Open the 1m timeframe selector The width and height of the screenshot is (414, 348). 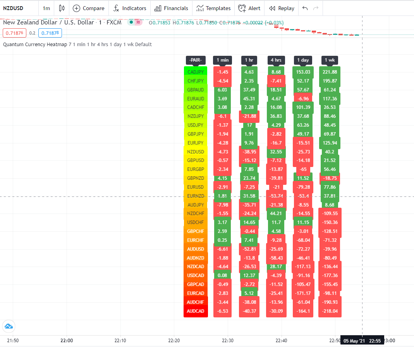click(46, 8)
